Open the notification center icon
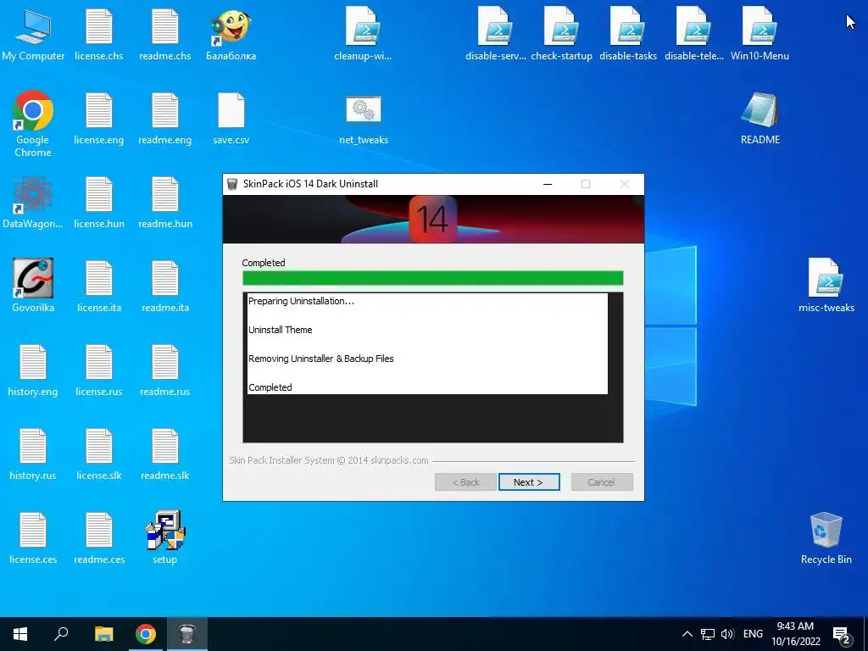The width and height of the screenshot is (868, 651). [x=842, y=635]
